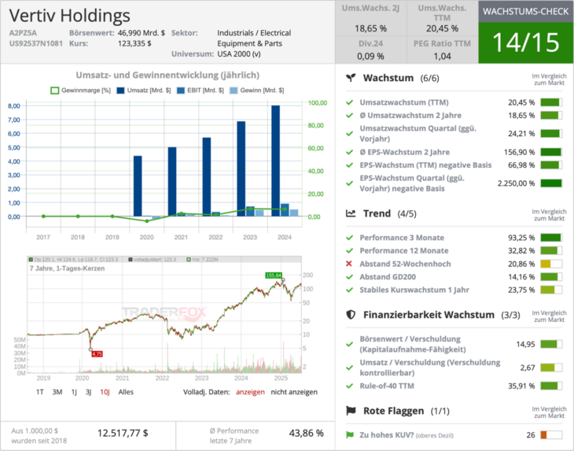Image resolution: width=574 pixels, height=451 pixels.
Task: Open Abstand 52-Wochenhoch metric
Action: (x=405, y=264)
